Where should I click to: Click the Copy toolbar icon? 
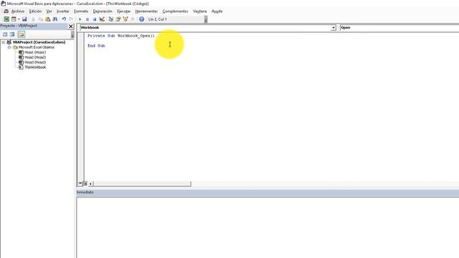pos(40,19)
